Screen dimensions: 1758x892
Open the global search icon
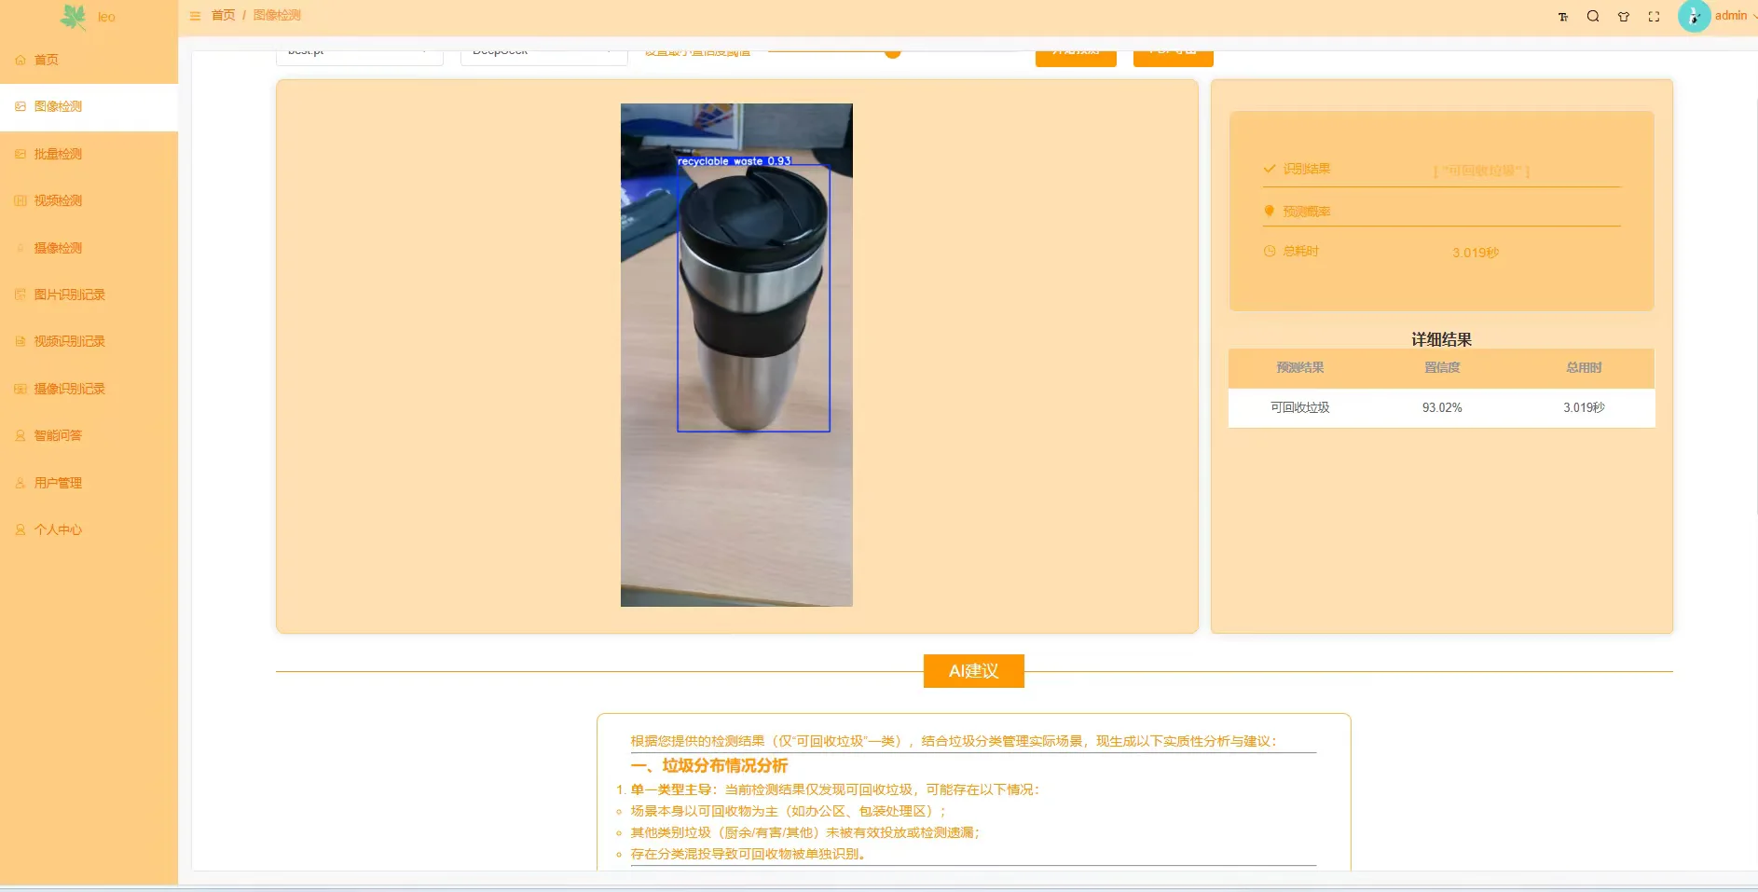click(1593, 16)
